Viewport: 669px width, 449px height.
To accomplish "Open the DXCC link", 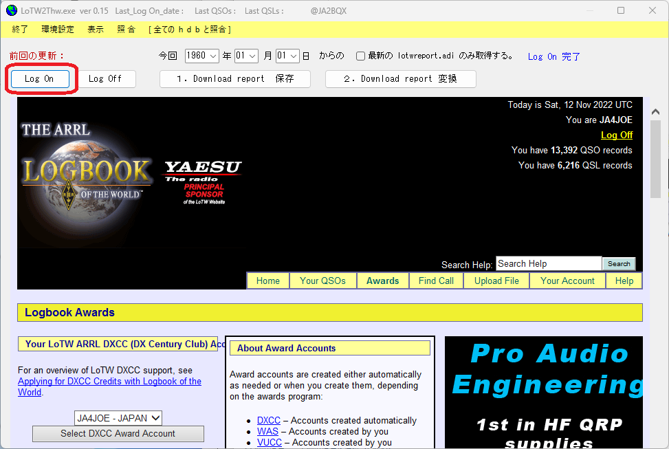I will pyautogui.click(x=269, y=420).
